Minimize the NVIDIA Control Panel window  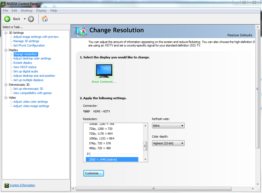pos(237,2)
